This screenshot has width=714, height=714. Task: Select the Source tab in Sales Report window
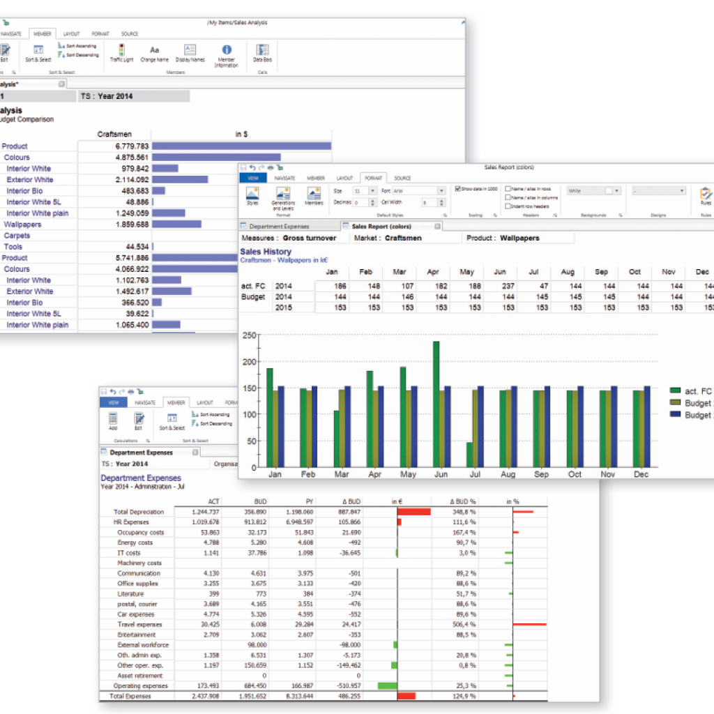tap(402, 178)
